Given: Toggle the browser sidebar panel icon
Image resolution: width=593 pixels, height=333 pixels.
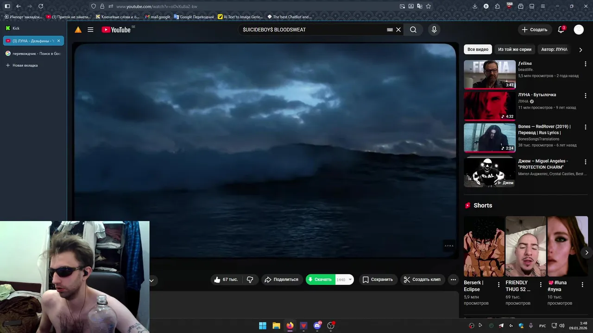Looking at the screenshot, I should coord(7,6).
